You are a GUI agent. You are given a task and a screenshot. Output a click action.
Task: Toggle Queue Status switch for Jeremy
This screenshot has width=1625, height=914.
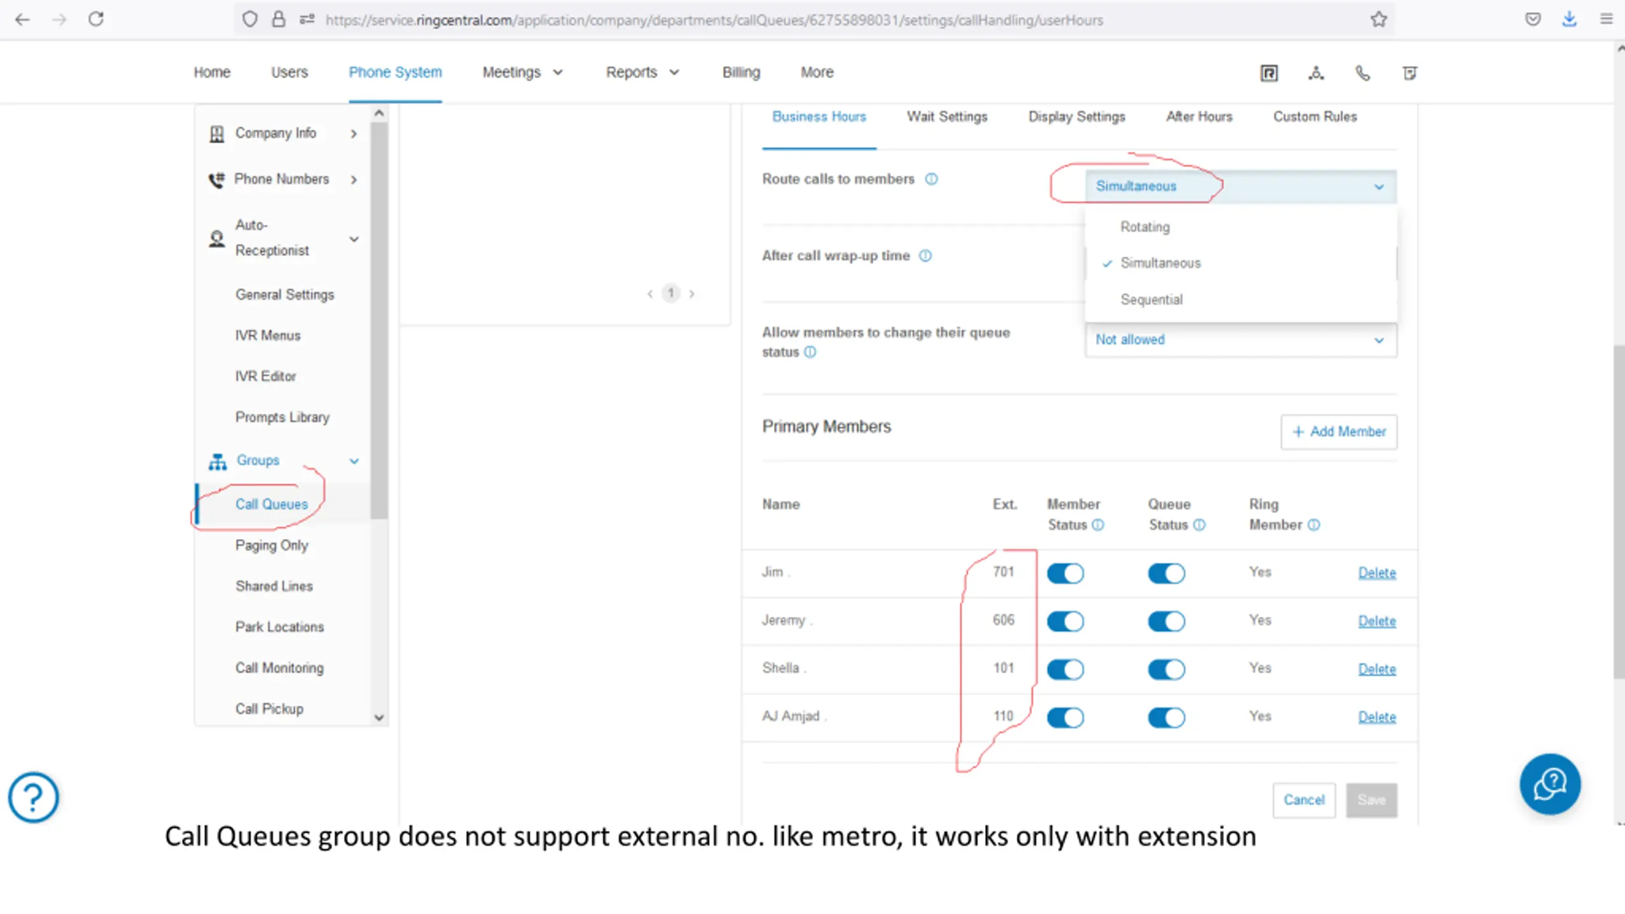click(x=1166, y=621)
